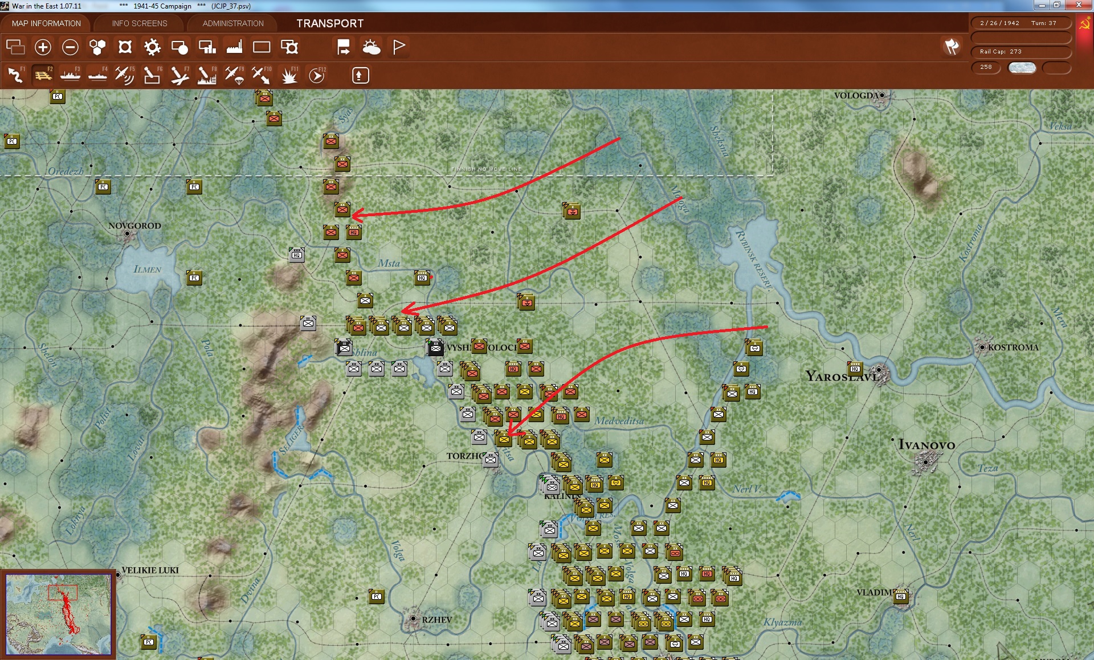Click the minimap overview thumbnail
This screenshot has height=660, width=1094.
pos(58,614)
